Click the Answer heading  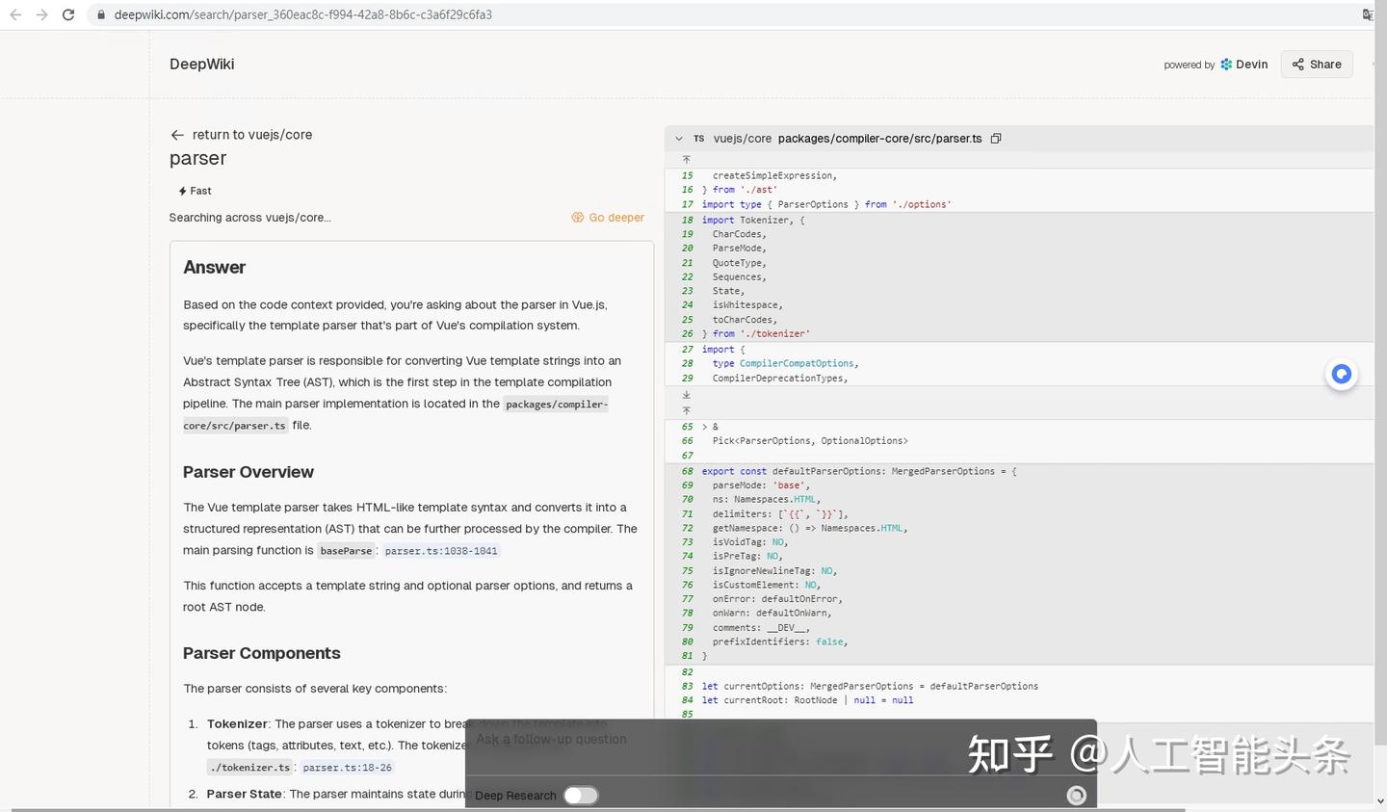[x=214, y=268]
